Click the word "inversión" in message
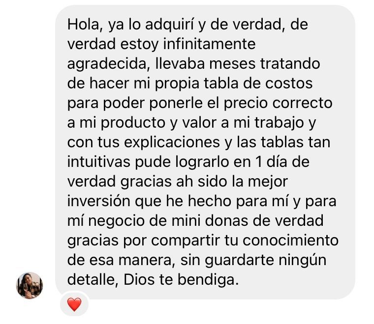The image size is (374, 324). point(98,201)
